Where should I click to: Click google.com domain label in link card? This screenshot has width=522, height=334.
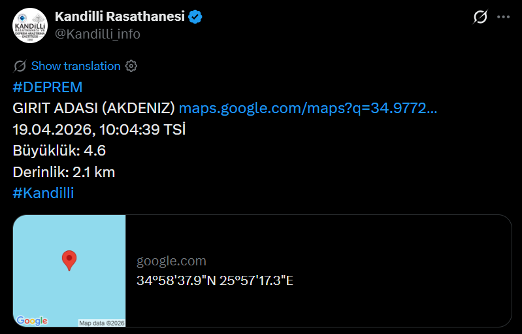click(171, 261)
